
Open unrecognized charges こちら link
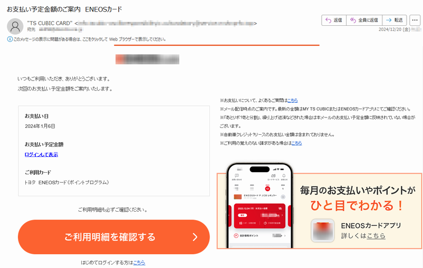(296, 143)
